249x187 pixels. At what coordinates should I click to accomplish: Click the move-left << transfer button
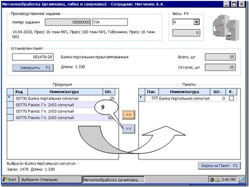[128, 129]
